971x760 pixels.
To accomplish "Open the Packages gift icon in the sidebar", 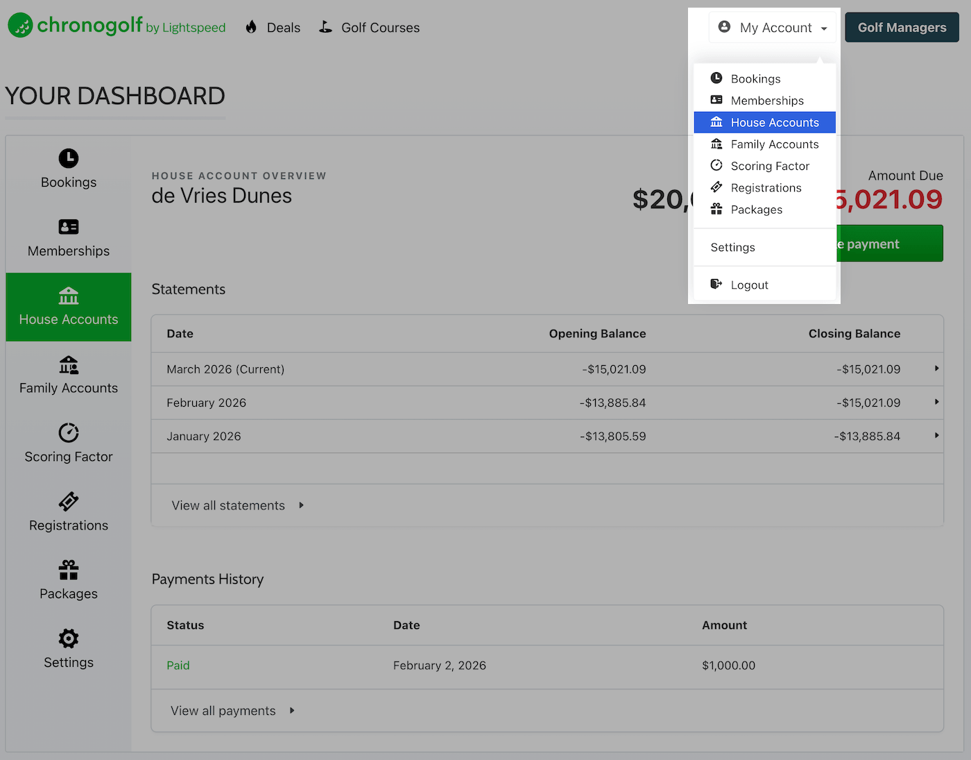I will 68,570.
